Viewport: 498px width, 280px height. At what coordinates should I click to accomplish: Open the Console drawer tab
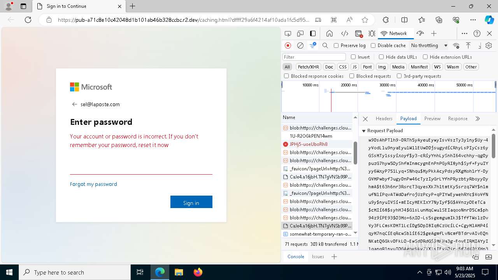296,257
